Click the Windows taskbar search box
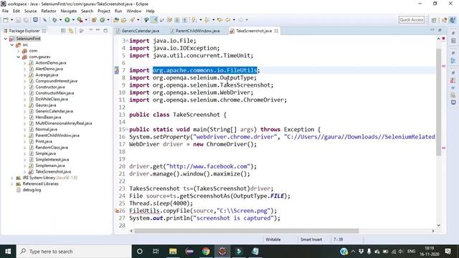Viewport: 459px width, 258px height. [x=74, y=252]
